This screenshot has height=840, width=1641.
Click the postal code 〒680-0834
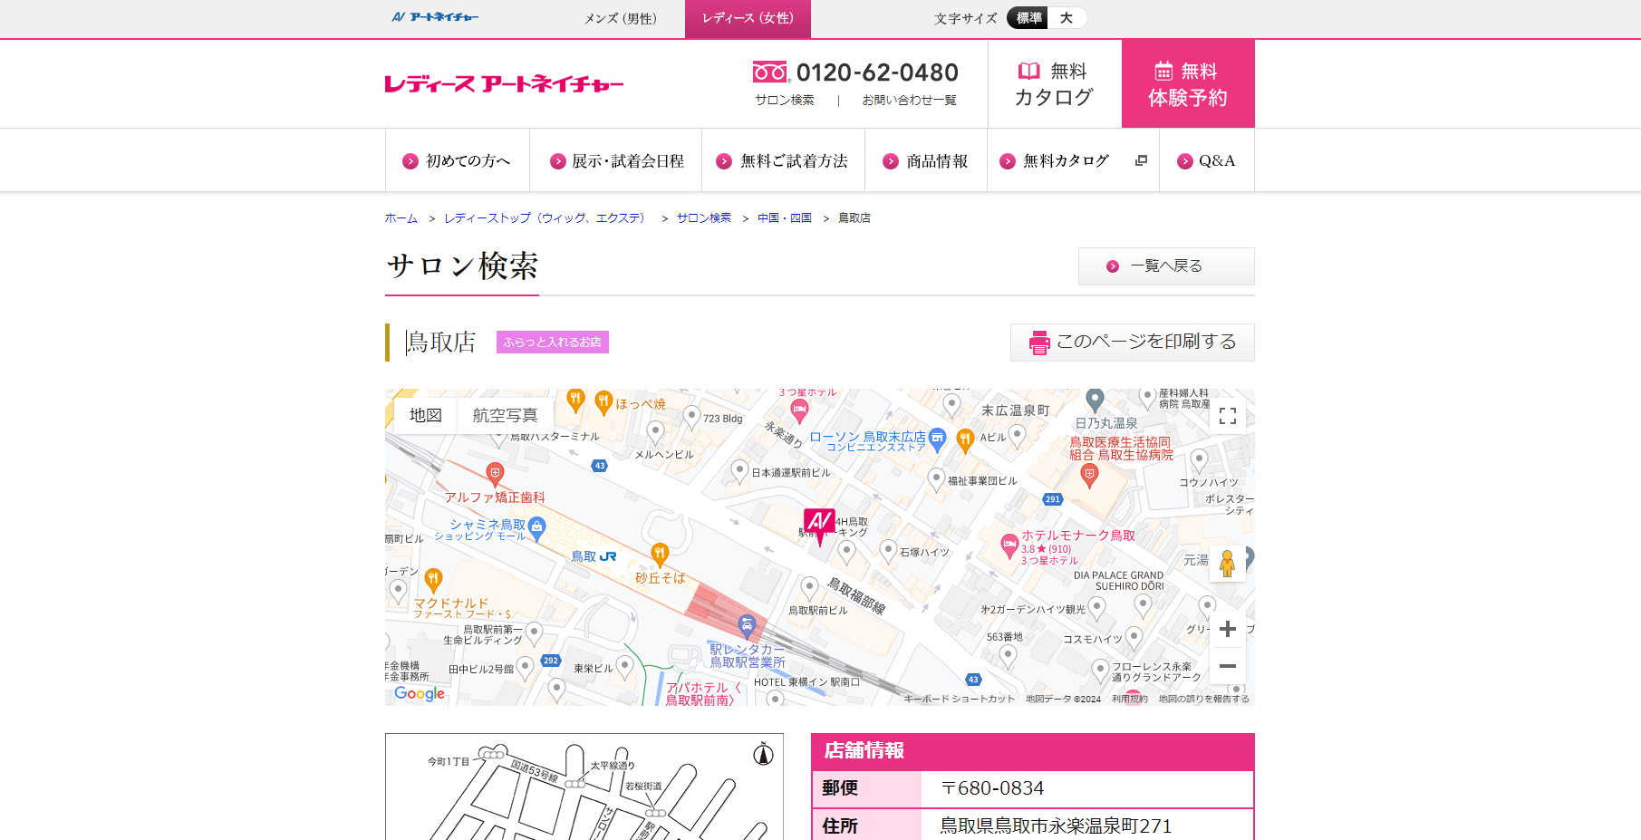click(x=992, y=788)
